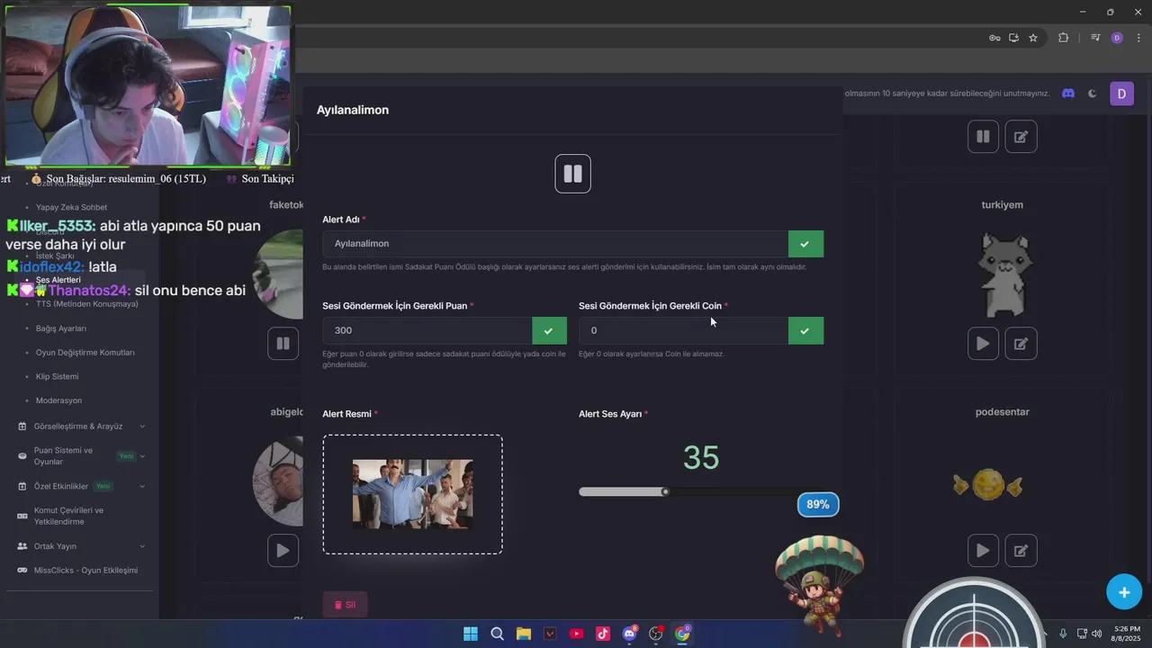Open Chrome media controls icon

(1095, 38)
